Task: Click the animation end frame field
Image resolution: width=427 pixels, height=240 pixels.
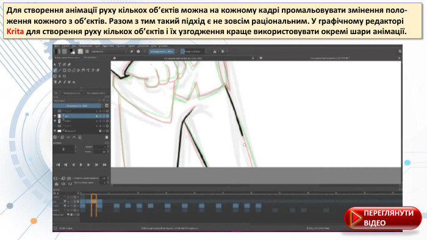Action: (100, 152)
